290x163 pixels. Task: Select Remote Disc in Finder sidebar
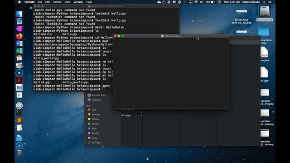[x=97, y=95]
